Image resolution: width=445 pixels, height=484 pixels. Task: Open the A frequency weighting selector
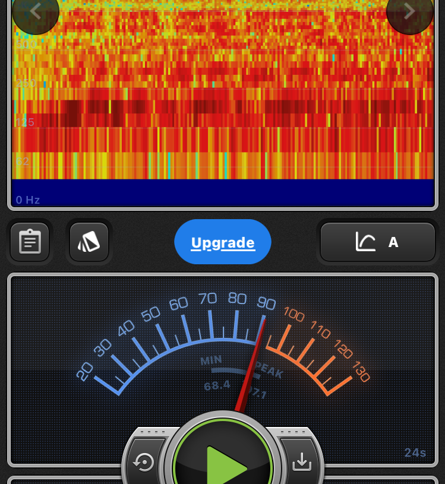[377, 242]
